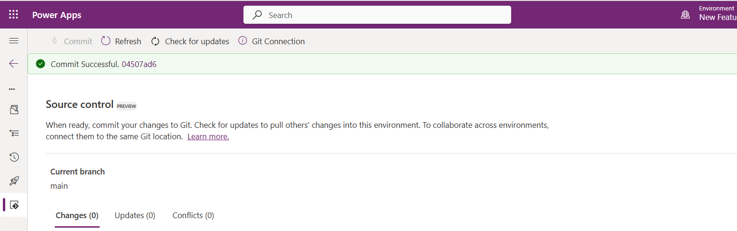Switch to the Updates (0) tab
Screen dimensions: 737x231
coord(135,215)
